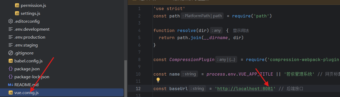Click the text-file icon of .env.staging
The image size is (340, 97).
[11, 45]
